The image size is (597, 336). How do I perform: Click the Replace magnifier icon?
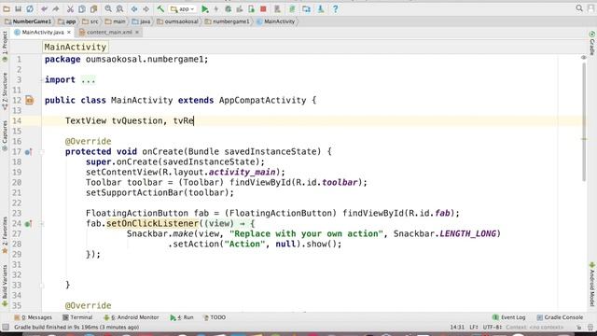tap(119, 8)
